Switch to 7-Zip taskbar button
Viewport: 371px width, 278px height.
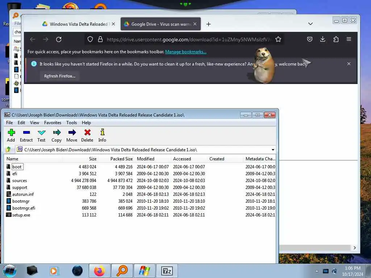167,271
